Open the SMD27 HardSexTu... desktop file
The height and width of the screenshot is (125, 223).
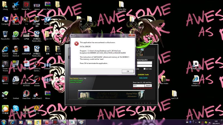pos(196,81)
